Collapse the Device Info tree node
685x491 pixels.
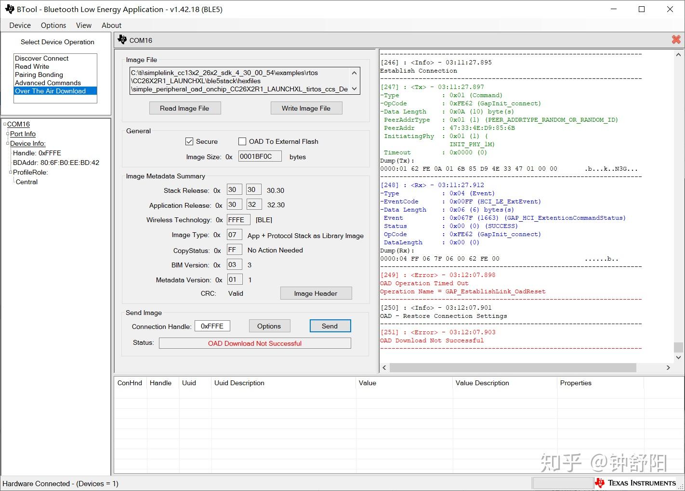coord(8,143)
